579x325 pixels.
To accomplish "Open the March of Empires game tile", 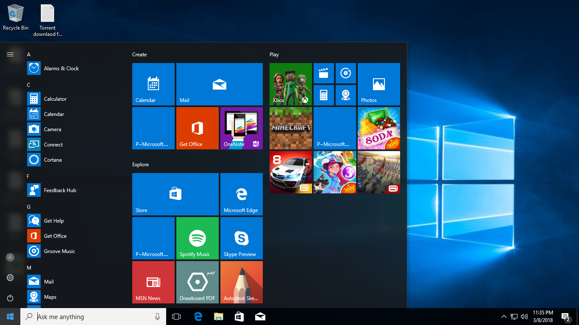I will [x=379, y=172].
